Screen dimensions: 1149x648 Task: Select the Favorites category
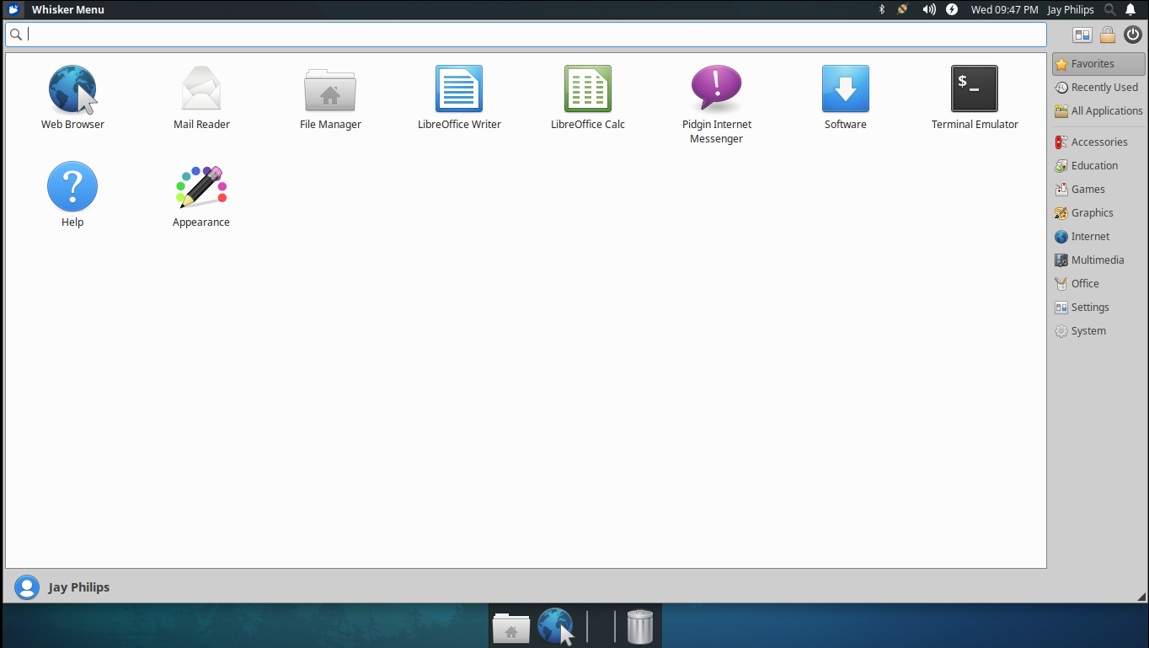pyautogui.click(x=1098, y=64)
